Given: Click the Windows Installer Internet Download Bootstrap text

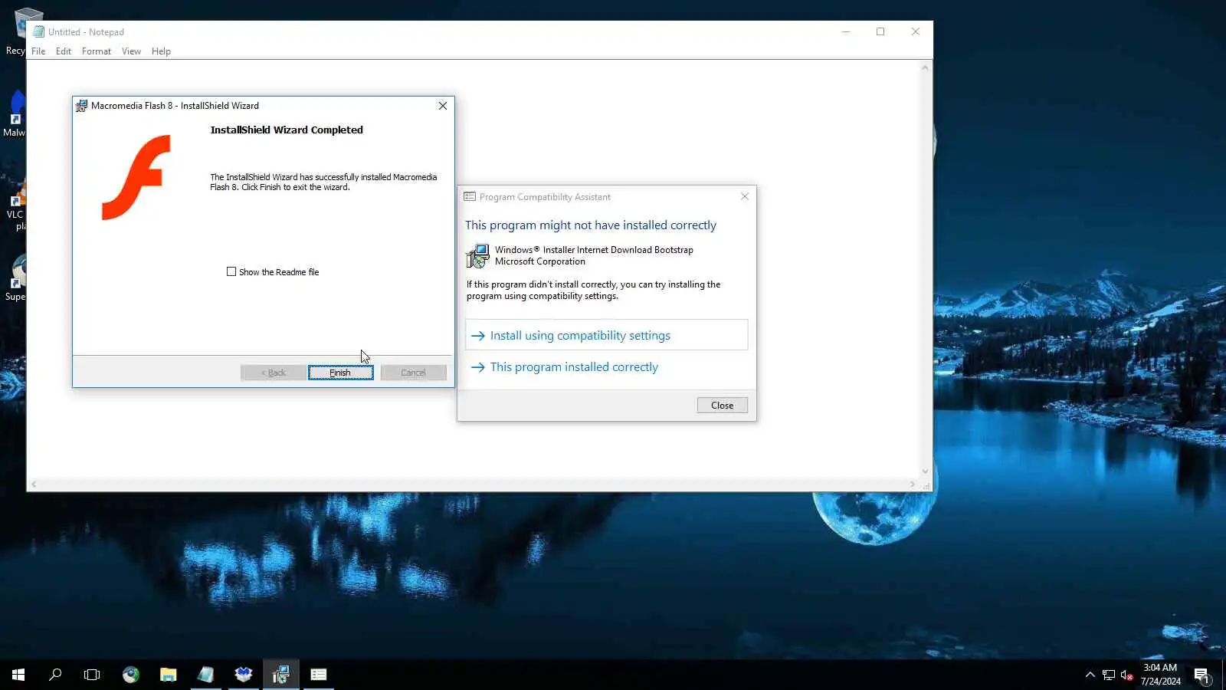Looking at the screenshot, I should 594,250.
